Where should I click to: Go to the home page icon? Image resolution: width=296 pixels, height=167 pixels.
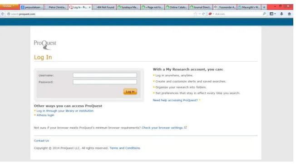pyautogui.click(x=289, y=14)
